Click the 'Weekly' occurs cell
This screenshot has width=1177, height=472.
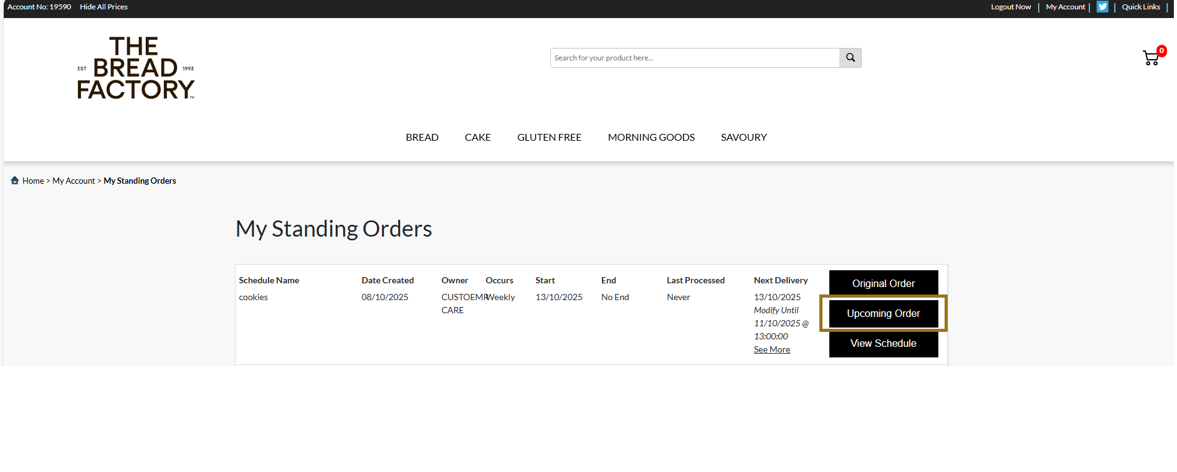[501, 297]
